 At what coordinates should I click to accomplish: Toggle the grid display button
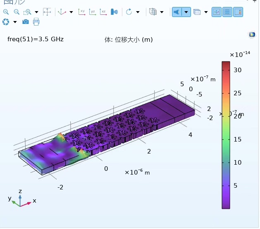tap(227, 12)
